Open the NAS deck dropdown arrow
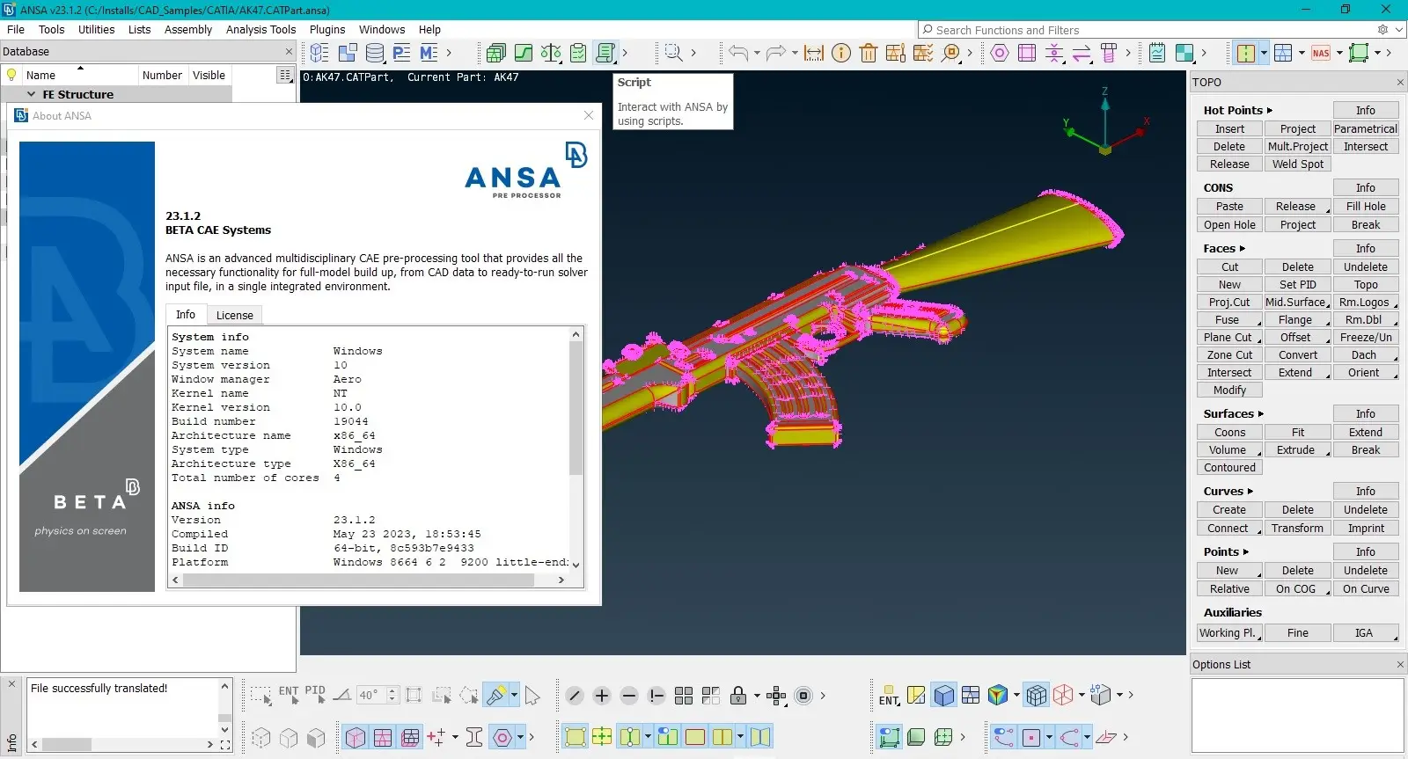The width and height of the screenshot is (1408, 759). coord(1339,53)
